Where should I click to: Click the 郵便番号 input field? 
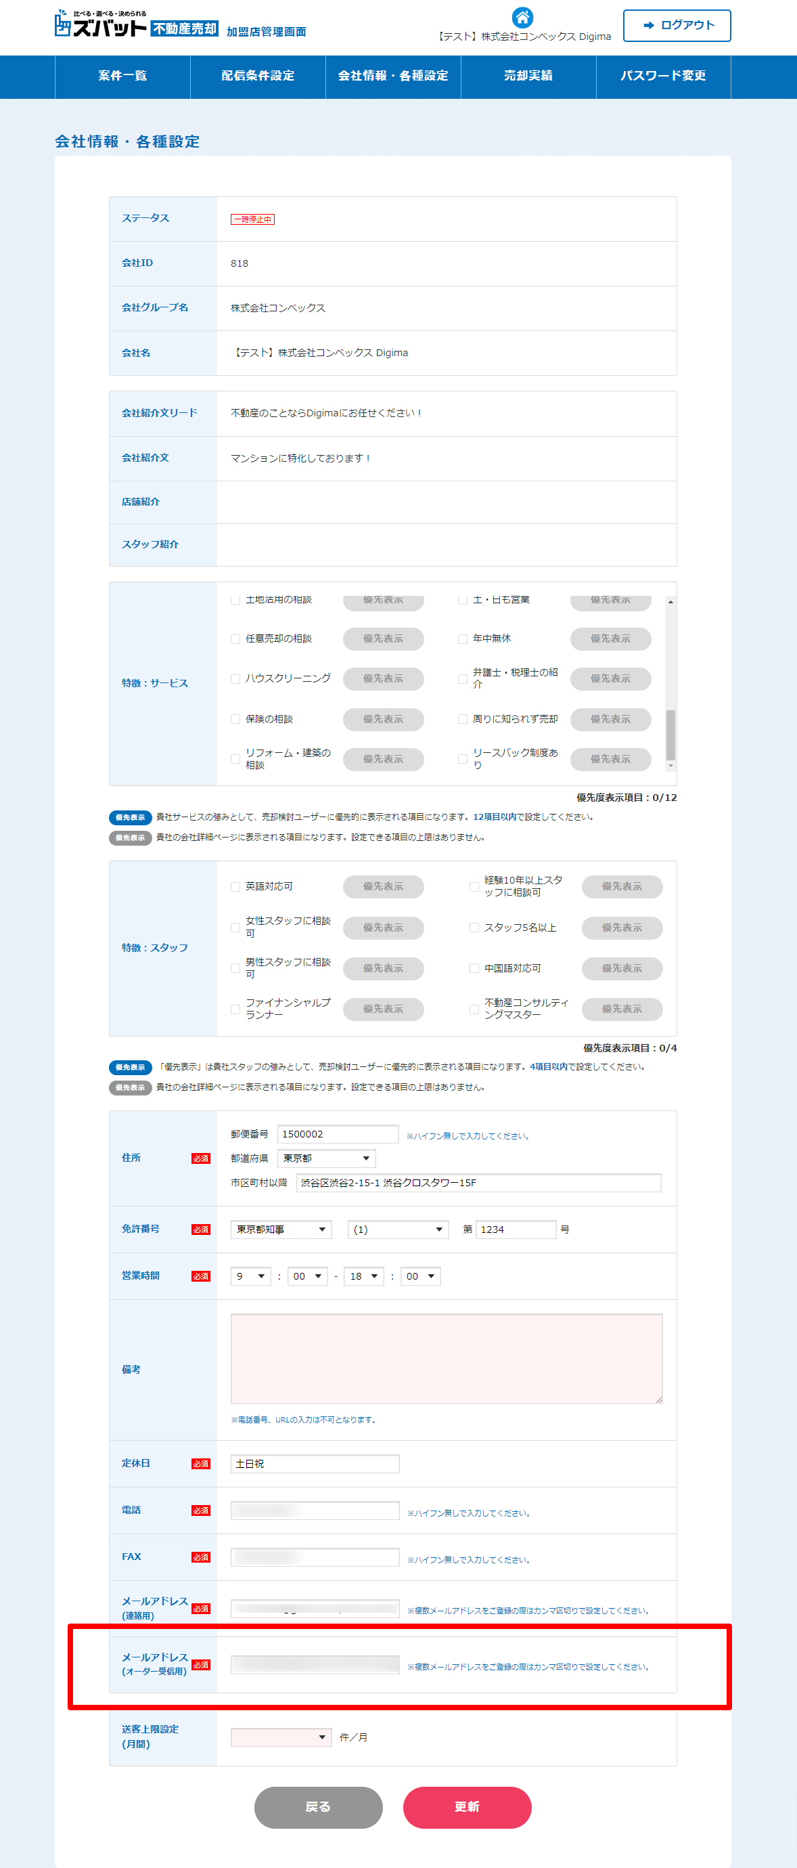click(338, 1134)
